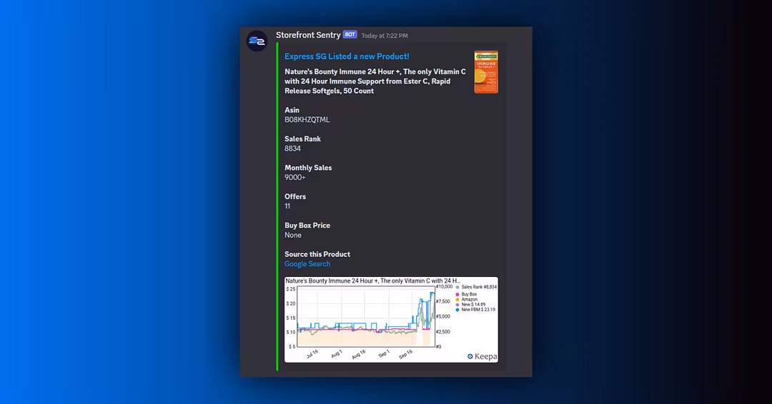Click the purple New $14.89 legend dot
The image size is (772, 404).
(x=457, y=305)
